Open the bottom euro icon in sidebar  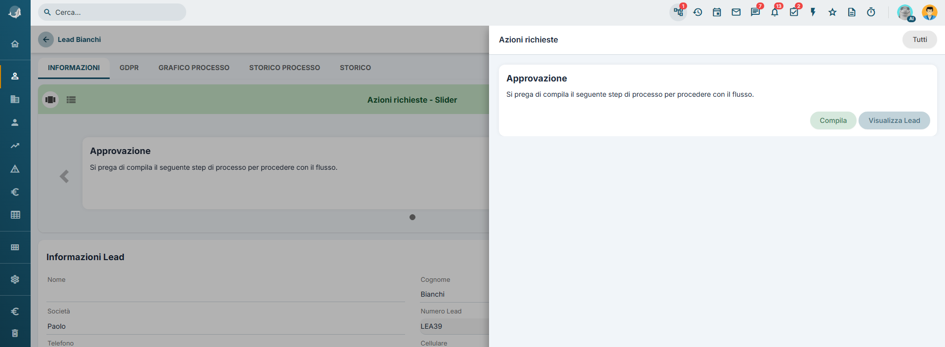point(15,311)
